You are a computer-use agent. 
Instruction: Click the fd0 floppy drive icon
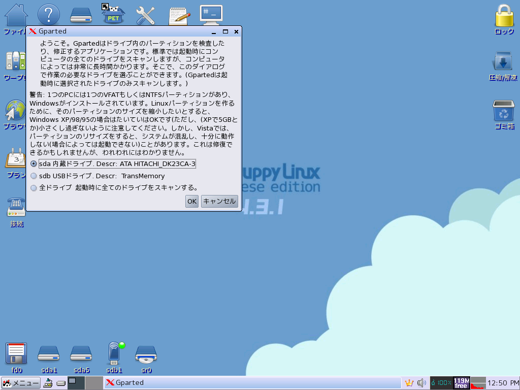click(x=16, y=353)
